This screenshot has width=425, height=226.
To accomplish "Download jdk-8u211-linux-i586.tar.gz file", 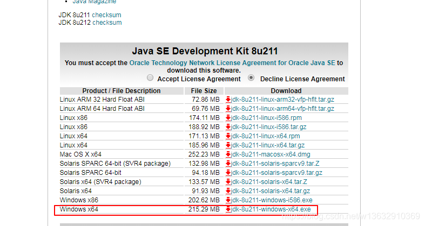I will click(268, 127).
